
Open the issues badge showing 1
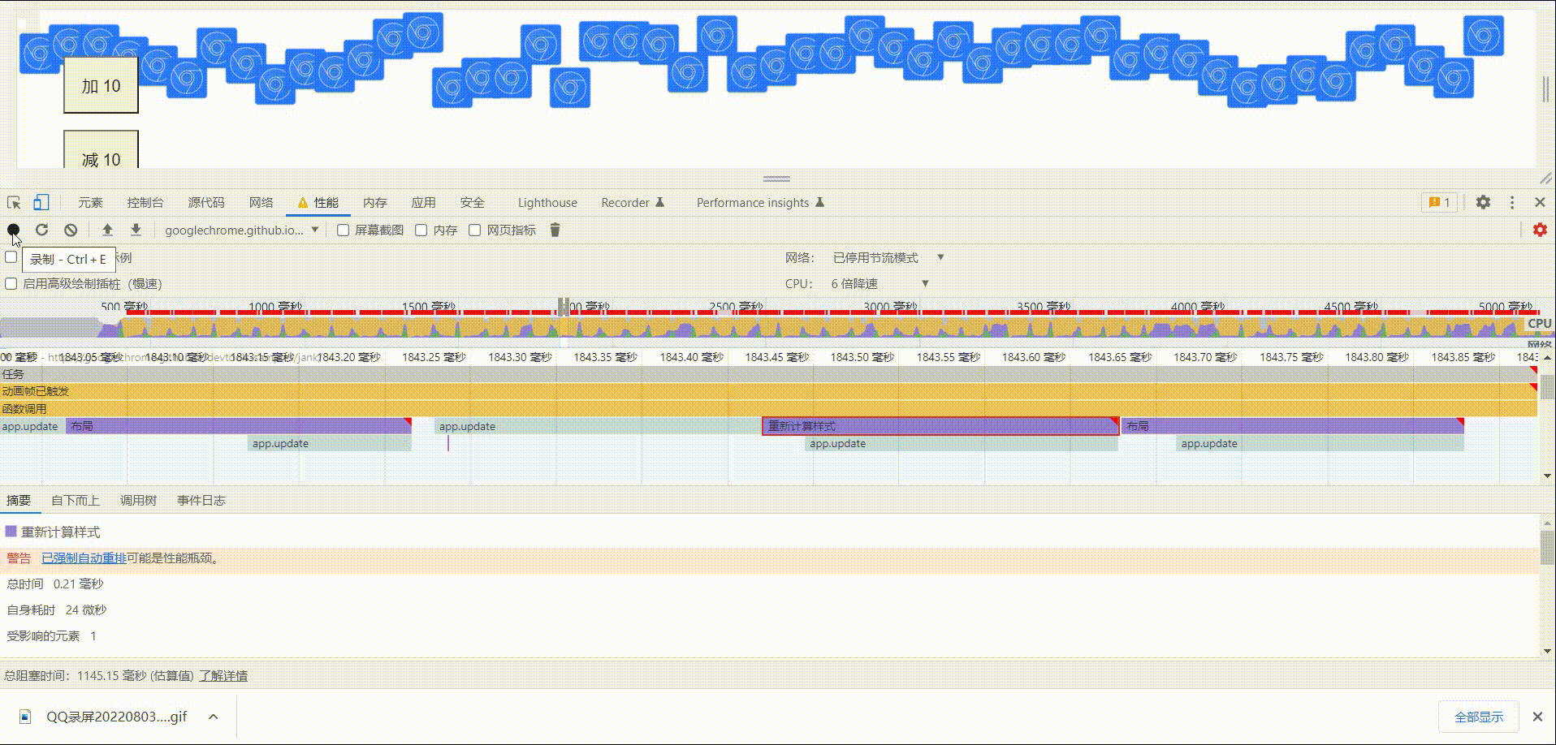(x=1440, y=202)
